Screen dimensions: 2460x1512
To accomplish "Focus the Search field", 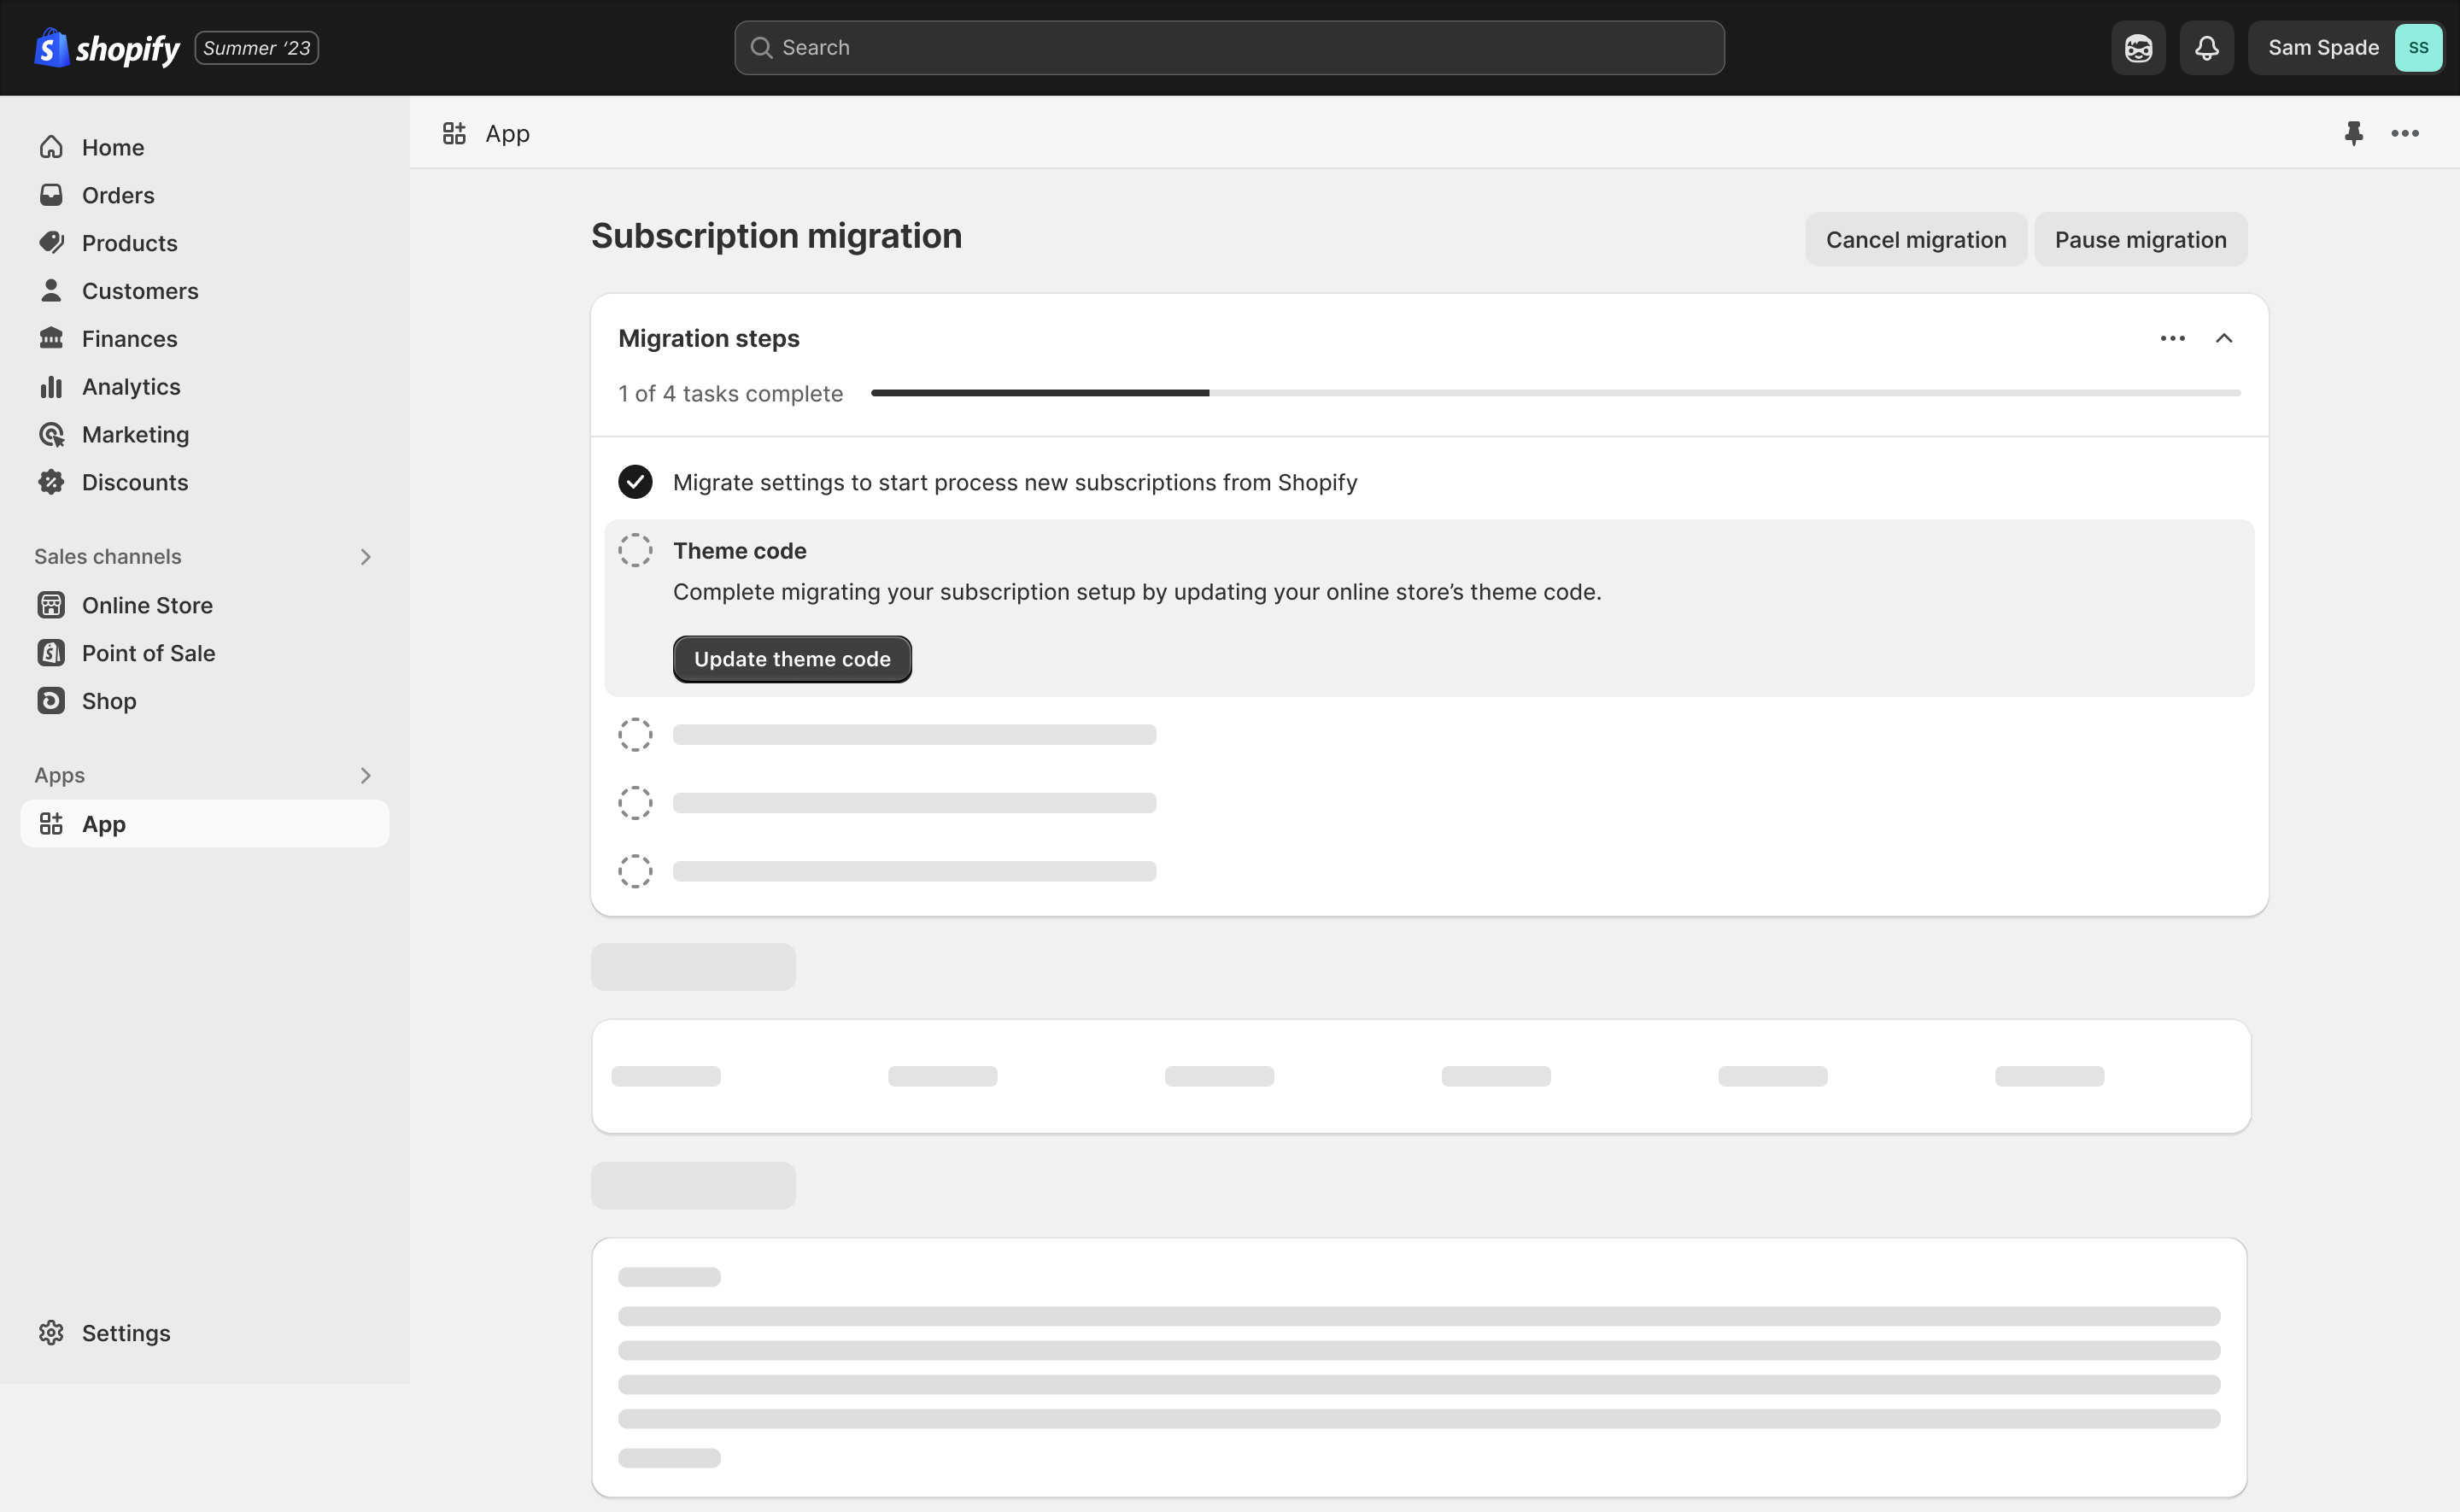I will 1228,48.
